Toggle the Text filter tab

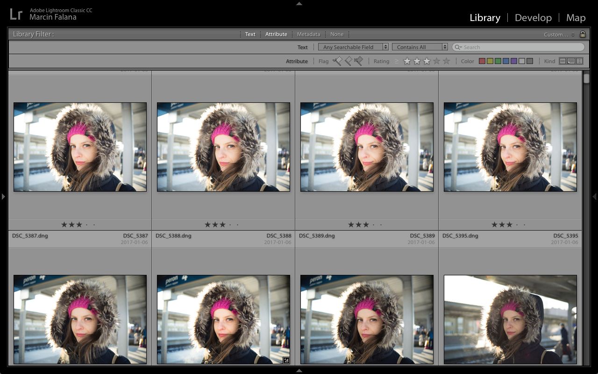250,34
